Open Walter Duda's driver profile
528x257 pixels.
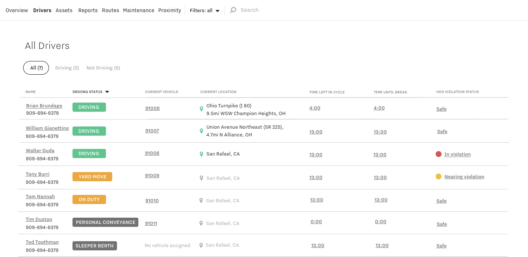coord(40,151)
